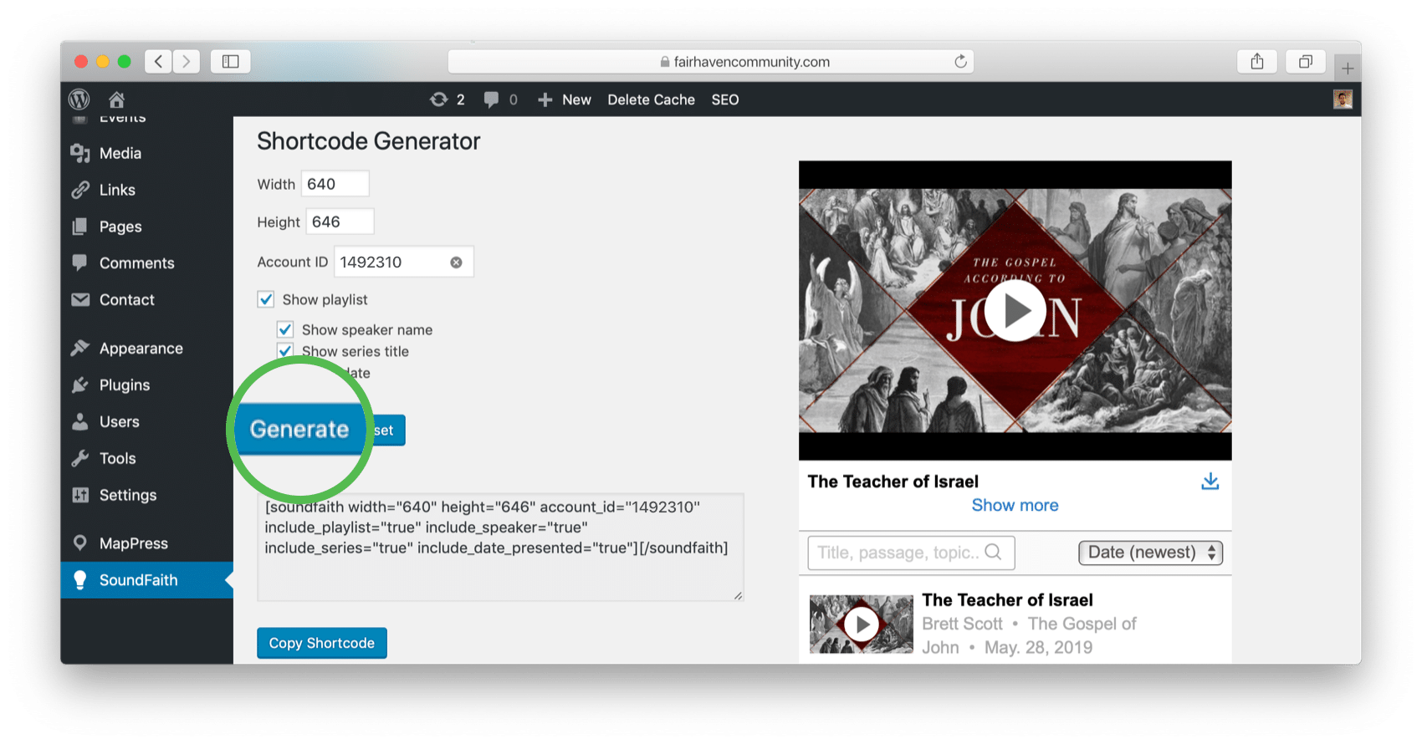Select the Shortcode Generator heading

click(x=369, y=141)
